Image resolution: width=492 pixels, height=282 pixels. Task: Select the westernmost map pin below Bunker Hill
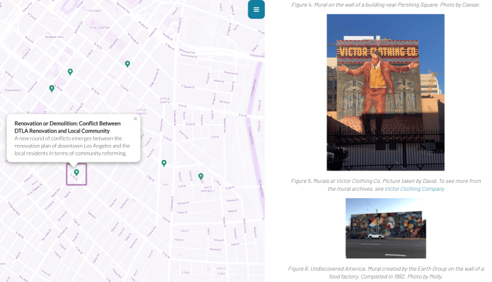click(x=52, y=88)
